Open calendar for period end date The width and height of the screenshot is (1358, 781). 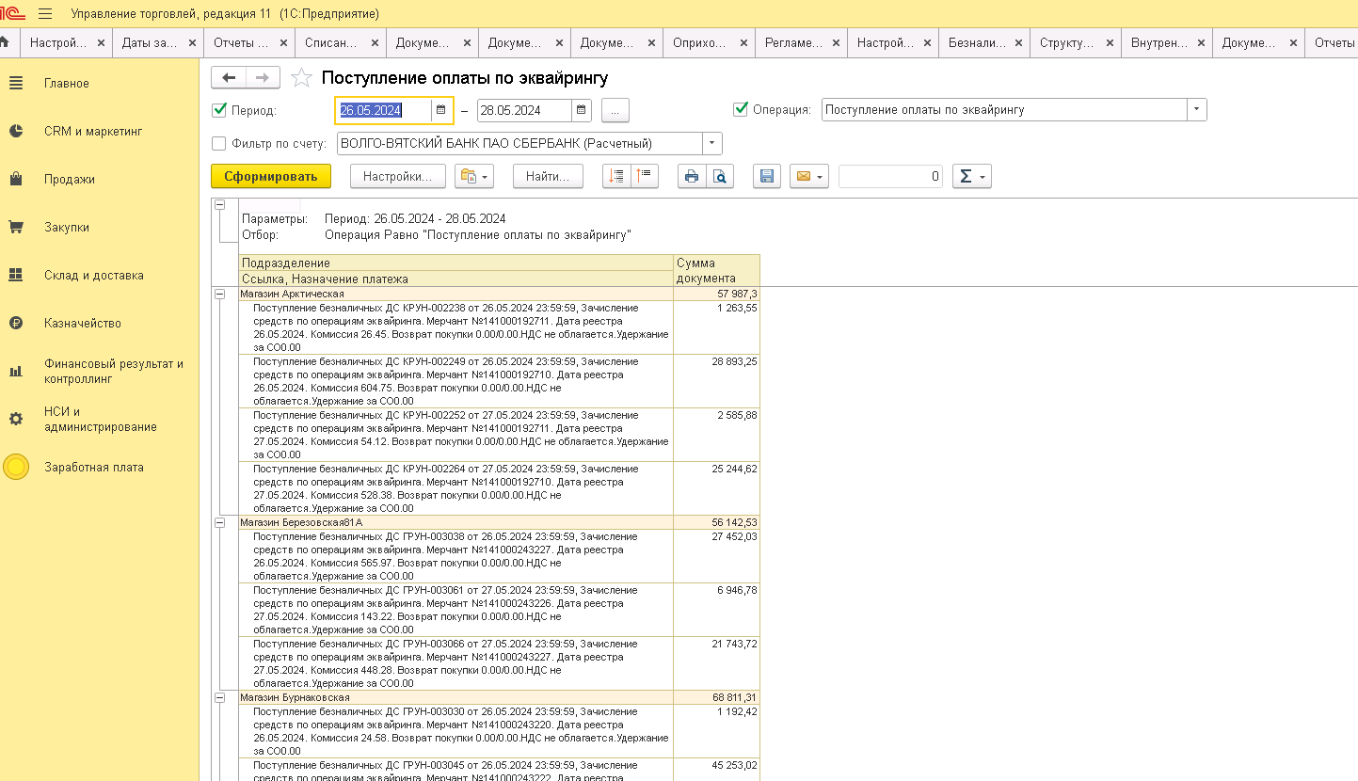[x=582, y=110]
